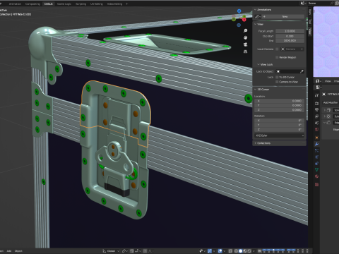Click the Add Modifier button

coord(331,102)
